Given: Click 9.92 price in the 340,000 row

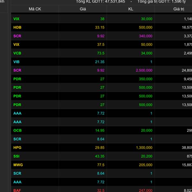Looking at the screenshot, I should 101,36.
